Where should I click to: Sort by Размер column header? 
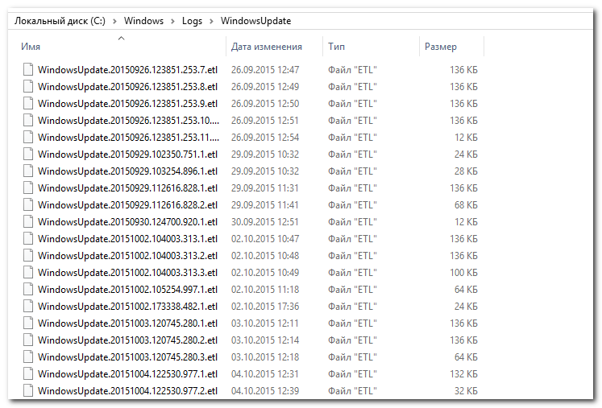point(441,47)
